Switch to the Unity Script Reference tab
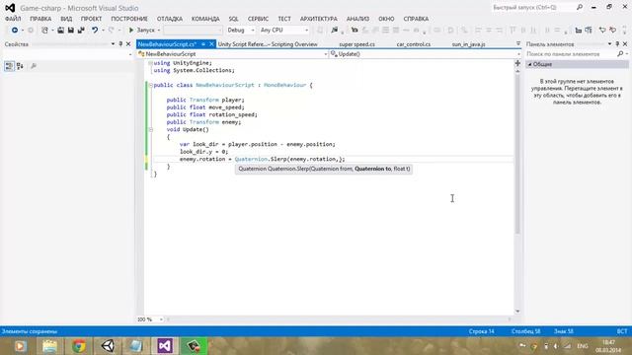Image resolution: width=632 pixels, height=355 pixels. (268, 44)
